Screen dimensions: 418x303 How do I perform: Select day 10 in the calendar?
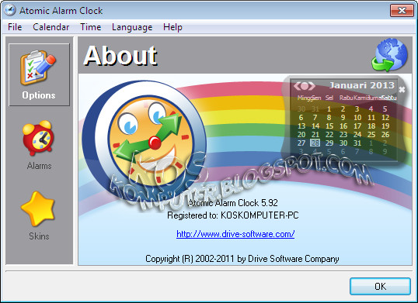click(357, 118)
